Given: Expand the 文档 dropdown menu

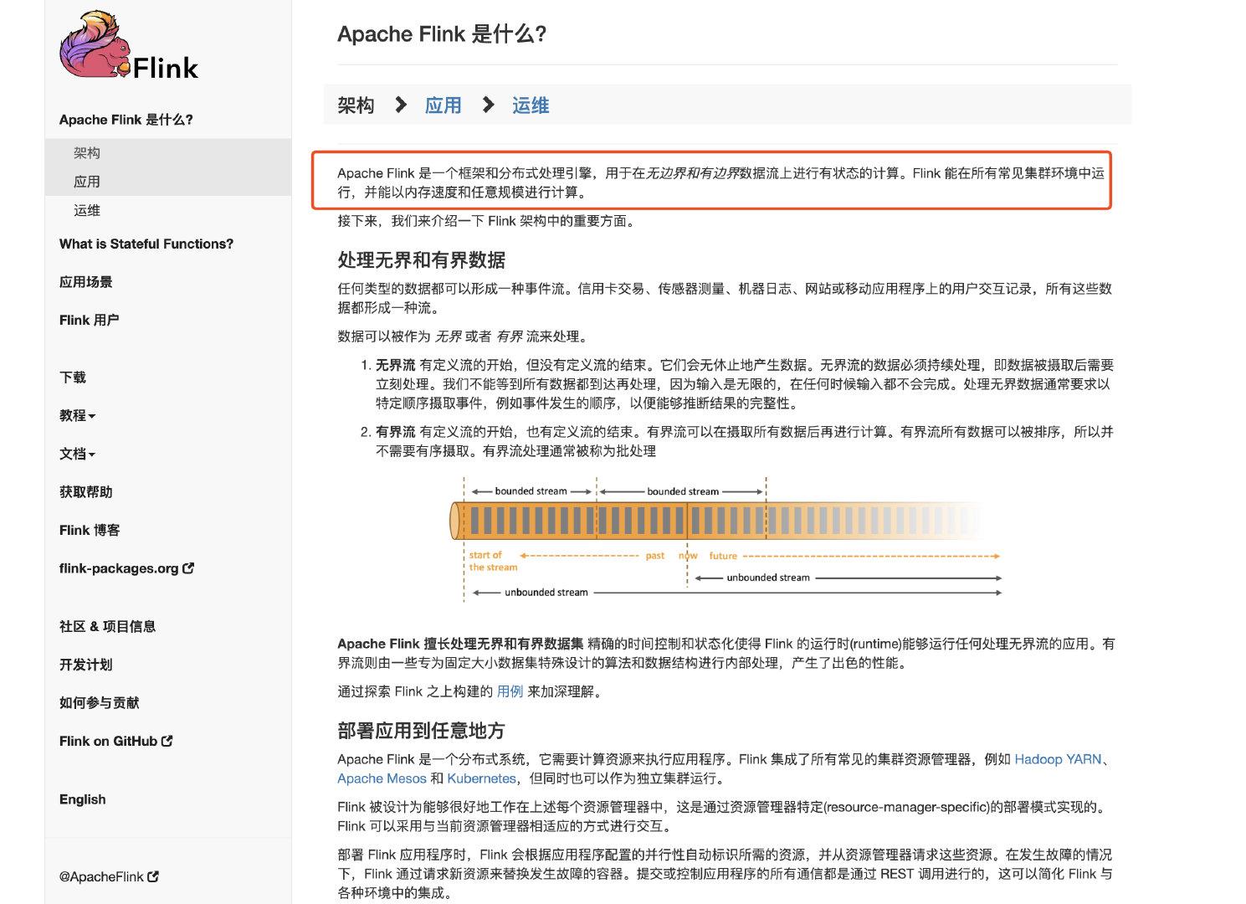Looking at the screenshot, I should click(x=76, y=454).
